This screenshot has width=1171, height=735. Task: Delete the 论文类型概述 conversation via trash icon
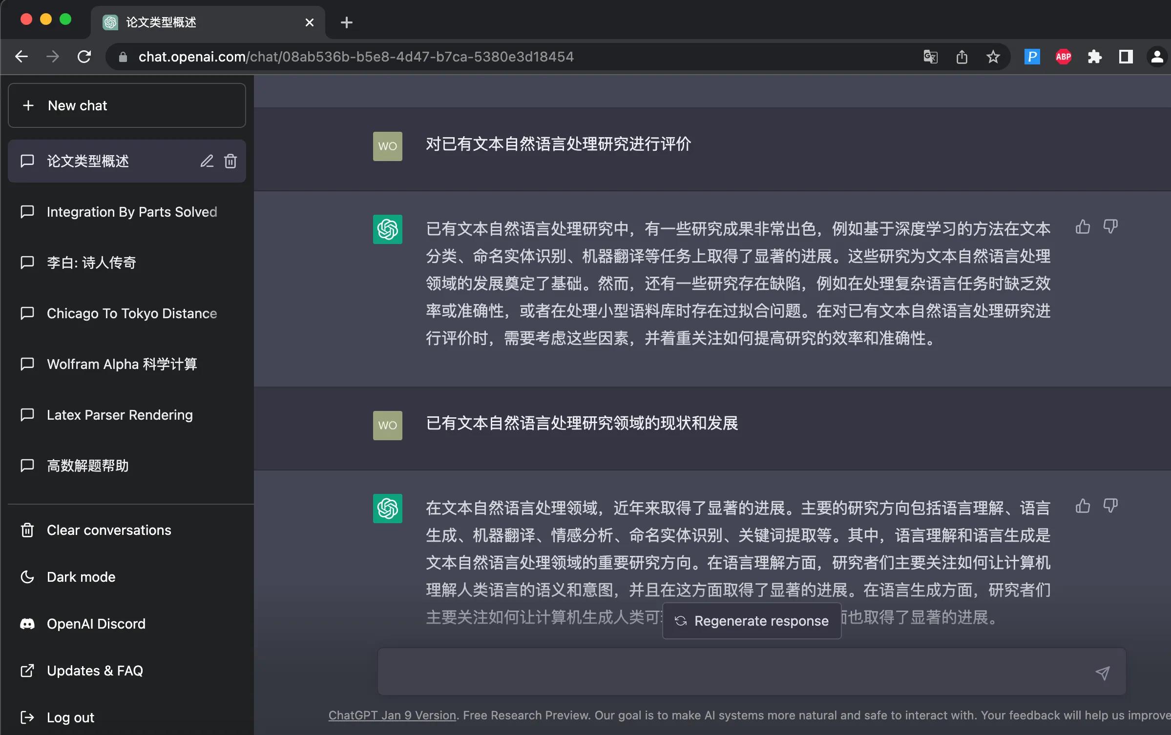click(230, 161)
